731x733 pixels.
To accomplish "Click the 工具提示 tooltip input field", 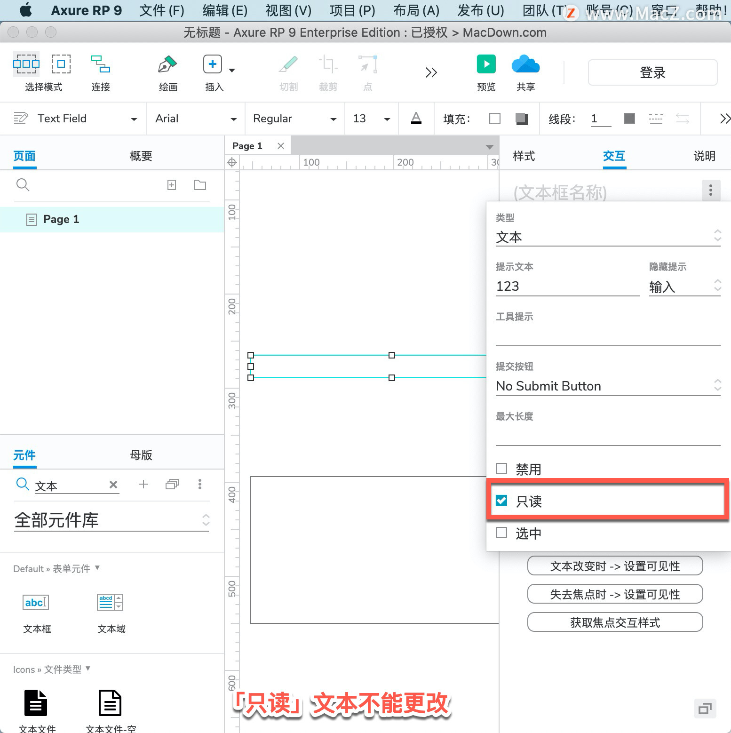I will pyautogui.click(x=608, y=336).
